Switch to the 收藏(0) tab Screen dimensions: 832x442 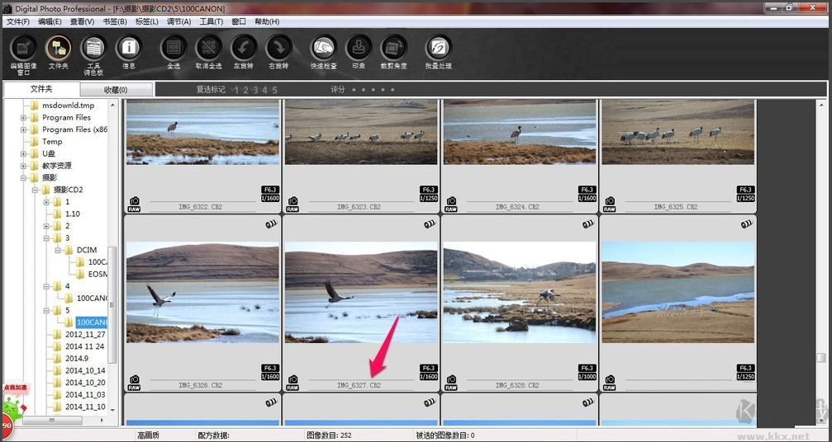tap(116, 89)
